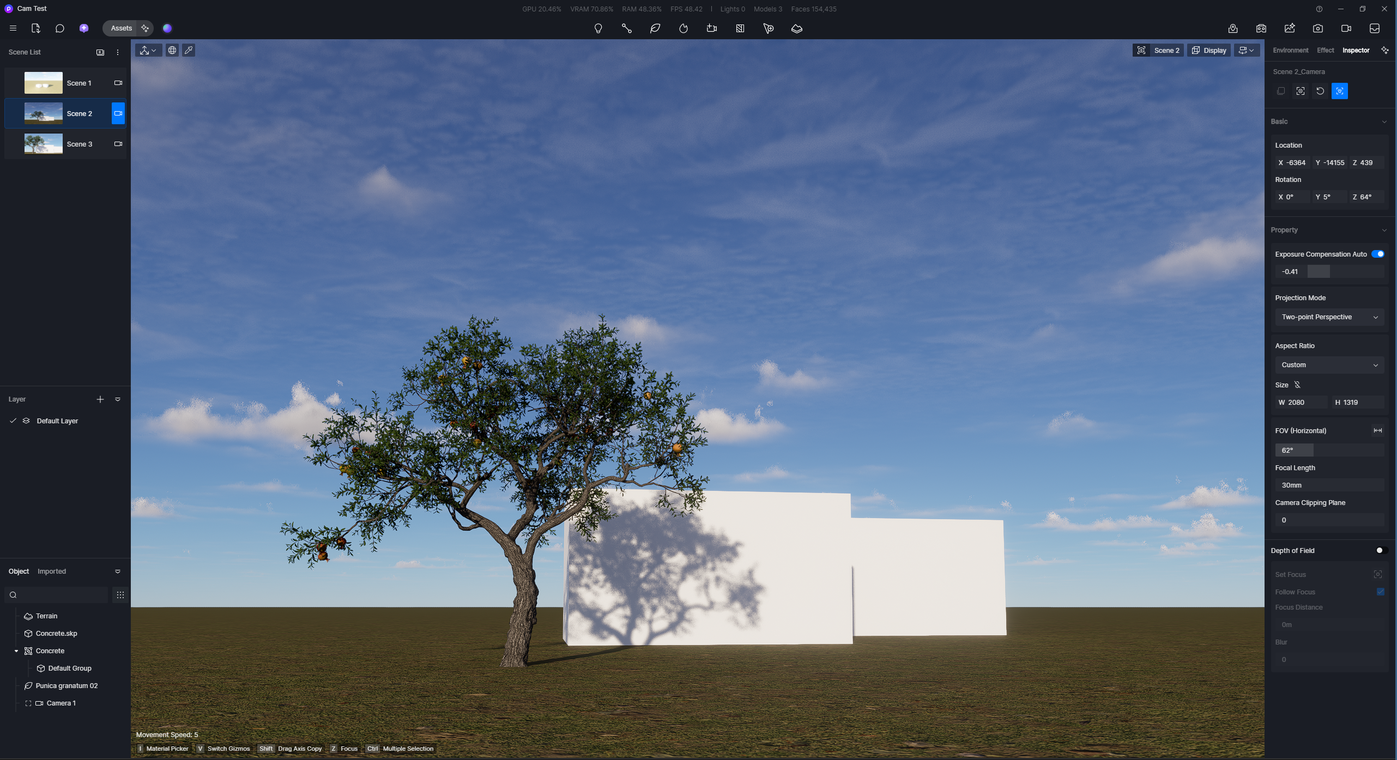This screenshot has height=760, width=1397.
Task: Click the reset camera rotate icon
Action: point(1320,91)
